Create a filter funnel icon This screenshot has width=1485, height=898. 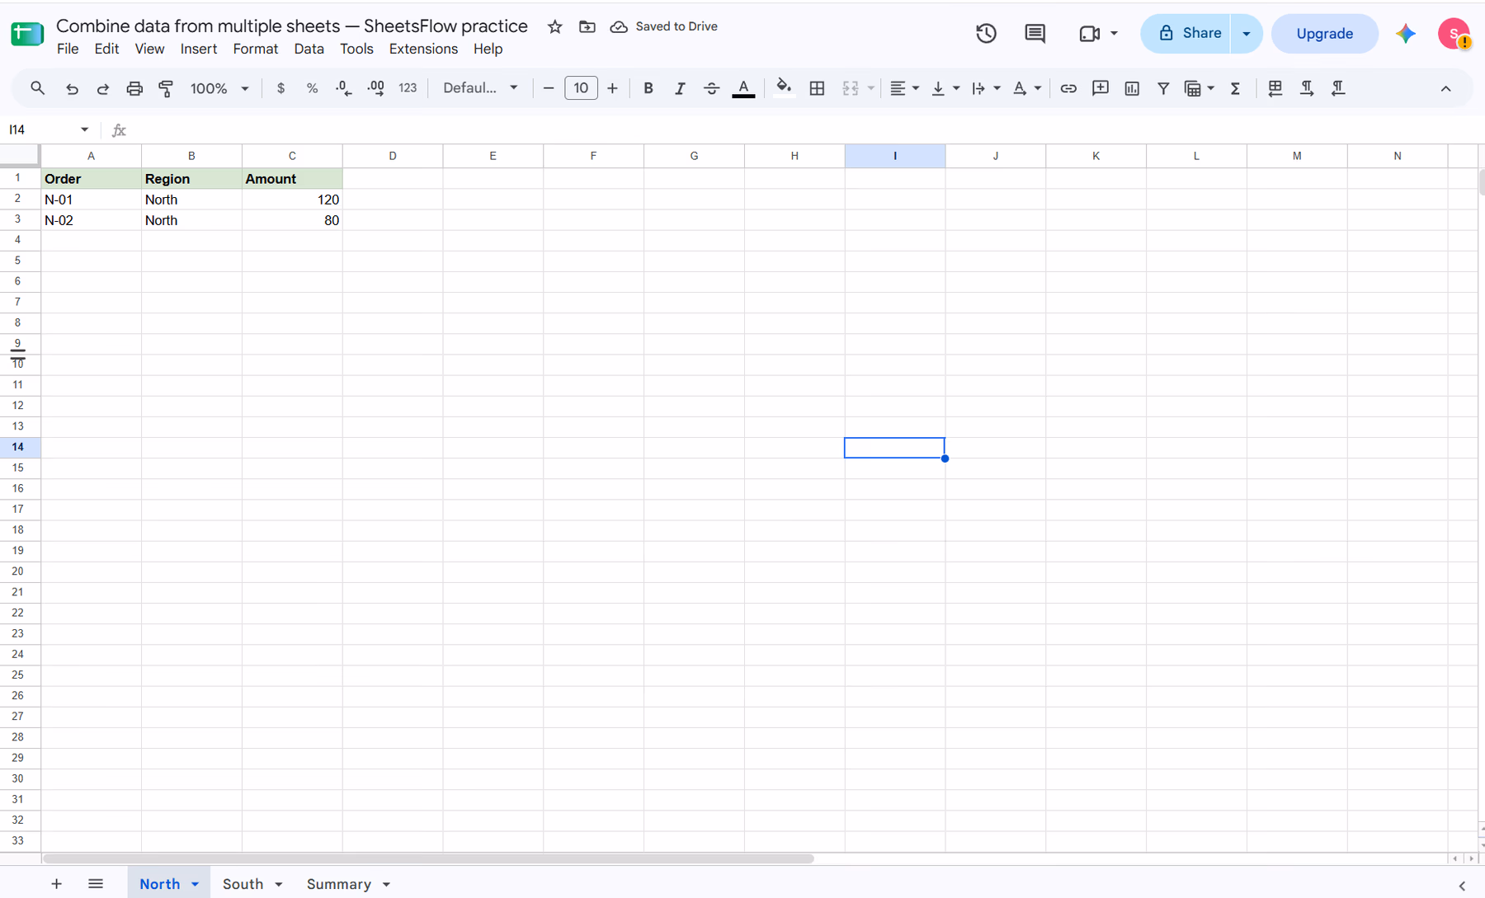(x=1163, y=88)
